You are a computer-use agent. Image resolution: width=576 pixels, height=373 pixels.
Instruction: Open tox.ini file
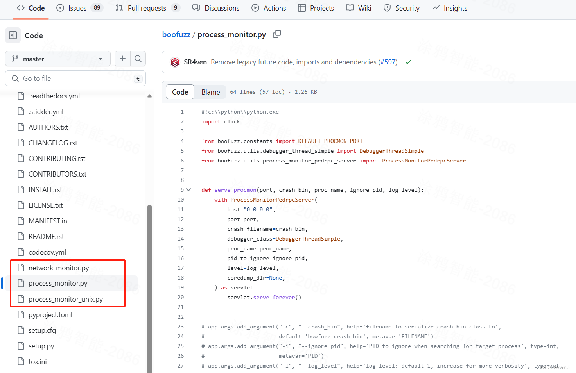pyautogui.click(x=38, y=362)
